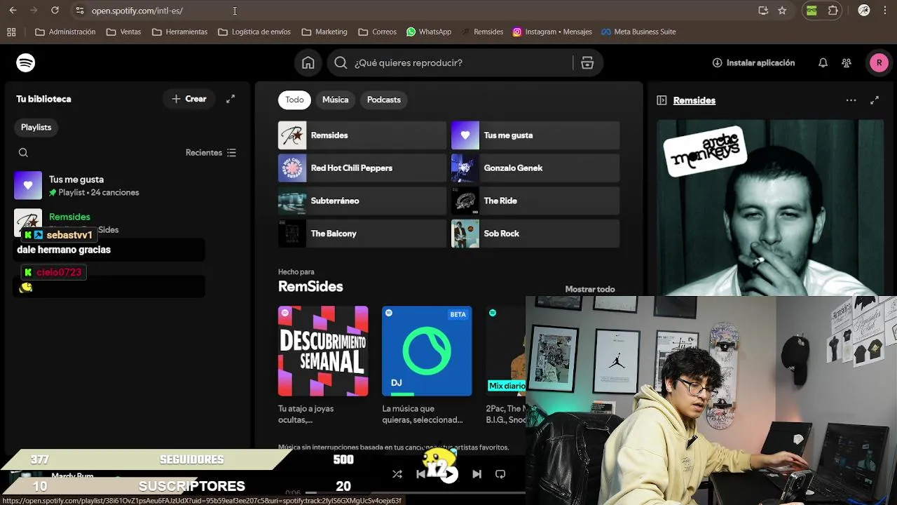
Task: Open the Mix diario card
Action: pos(506,351)
